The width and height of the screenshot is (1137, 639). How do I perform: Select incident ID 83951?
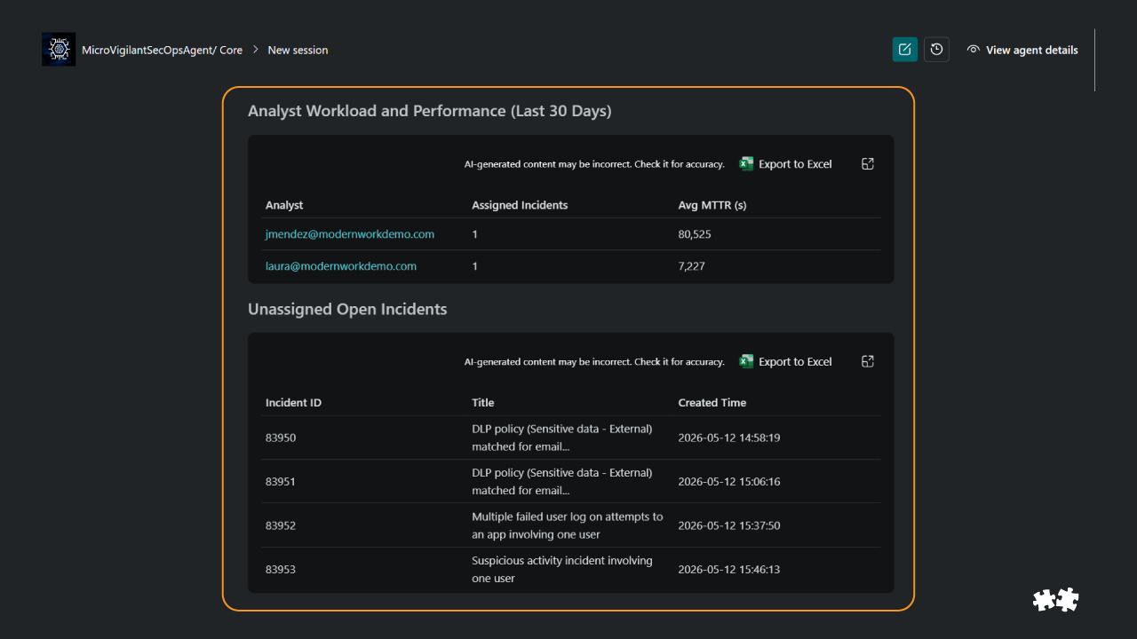click(281, 482)
